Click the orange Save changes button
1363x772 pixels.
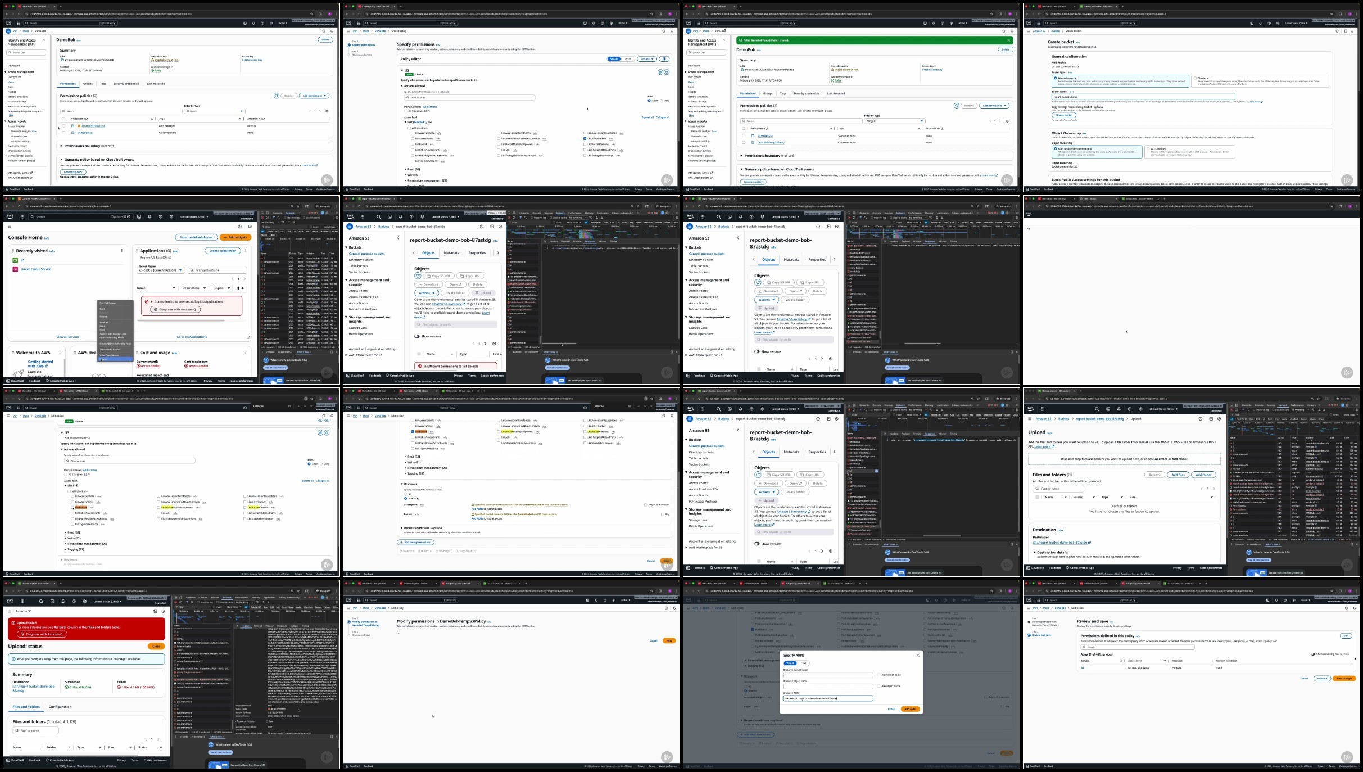(x=1344, y=678)
